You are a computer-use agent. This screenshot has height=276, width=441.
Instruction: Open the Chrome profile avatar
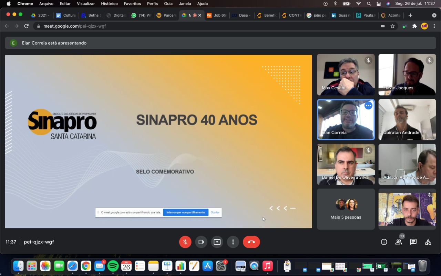point(424,26)
